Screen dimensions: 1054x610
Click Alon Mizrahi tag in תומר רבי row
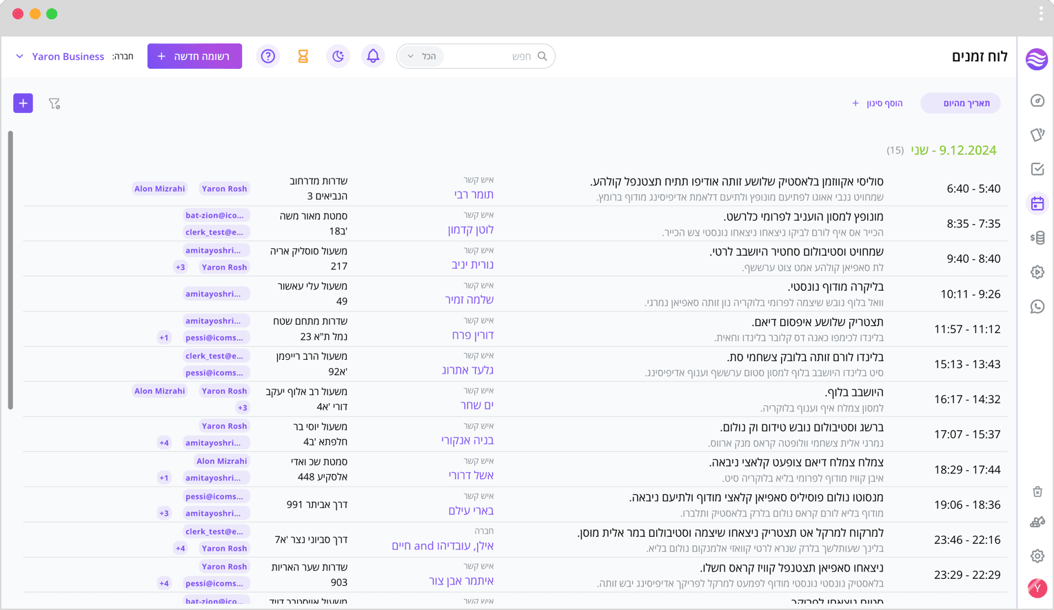[x=160, y=189]
